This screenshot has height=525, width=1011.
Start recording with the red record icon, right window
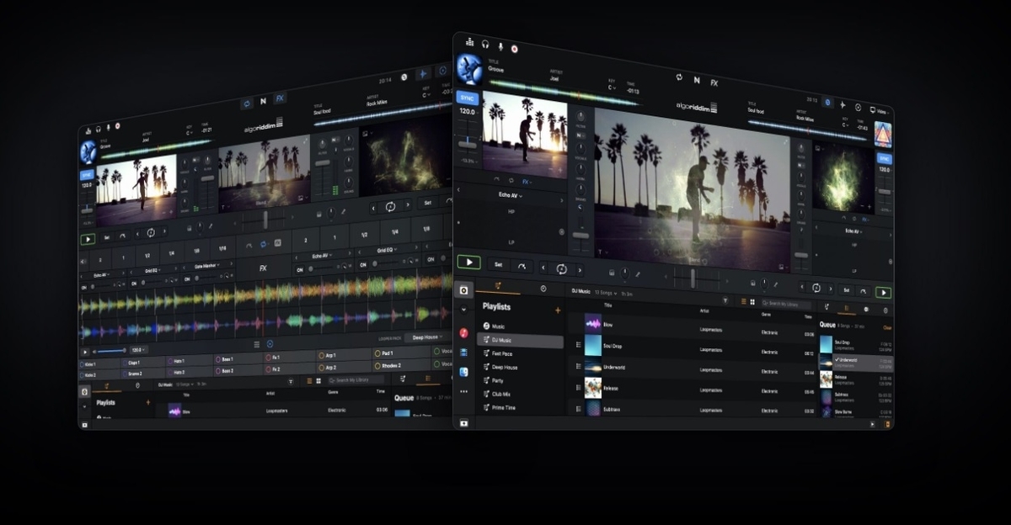click(514, 49)
